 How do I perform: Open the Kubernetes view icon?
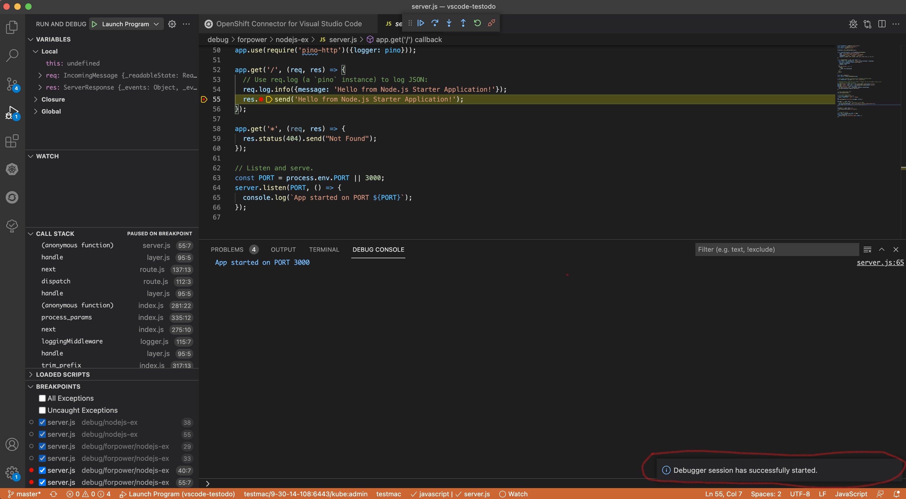[x=12, y=169]
